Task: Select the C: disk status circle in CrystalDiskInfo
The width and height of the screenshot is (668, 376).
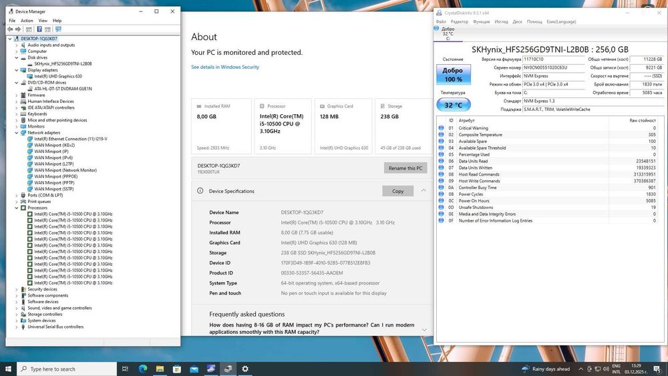Action: (x=436, y=29)
